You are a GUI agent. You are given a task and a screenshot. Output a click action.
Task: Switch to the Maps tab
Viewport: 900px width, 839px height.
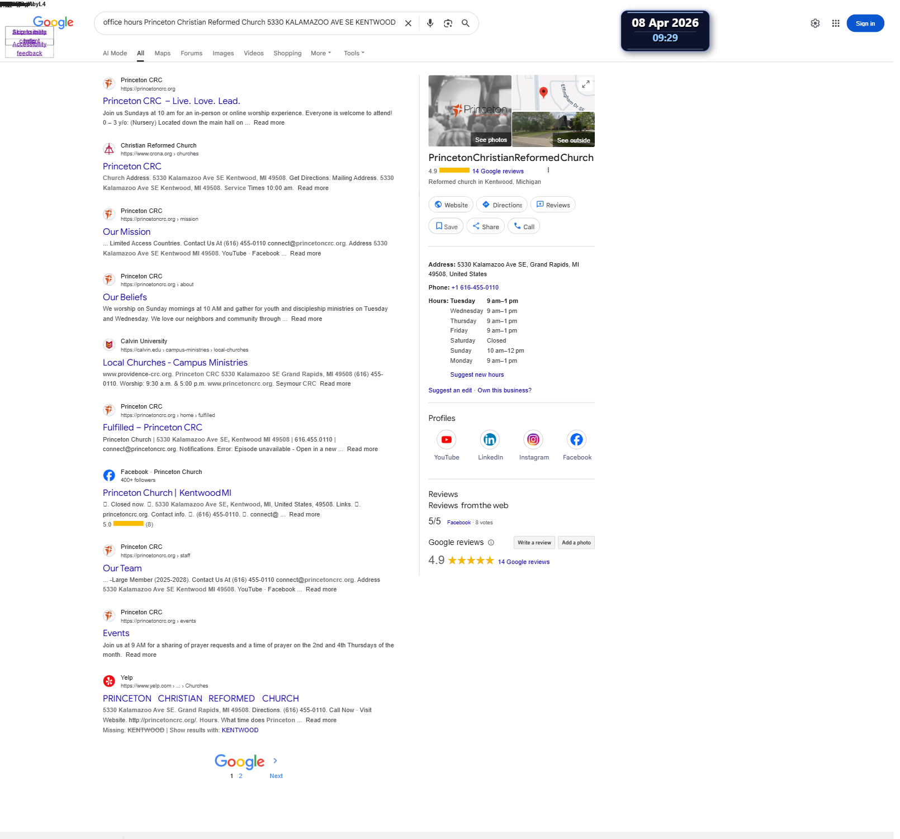point(162,54)
